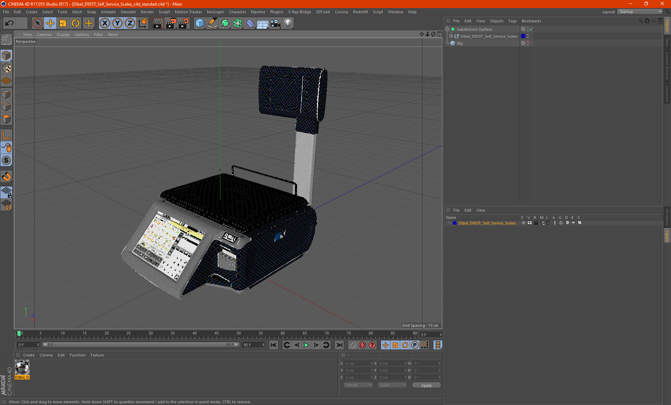
Task: Collapse the Subdivision Surface tree item
Action: 447,29
